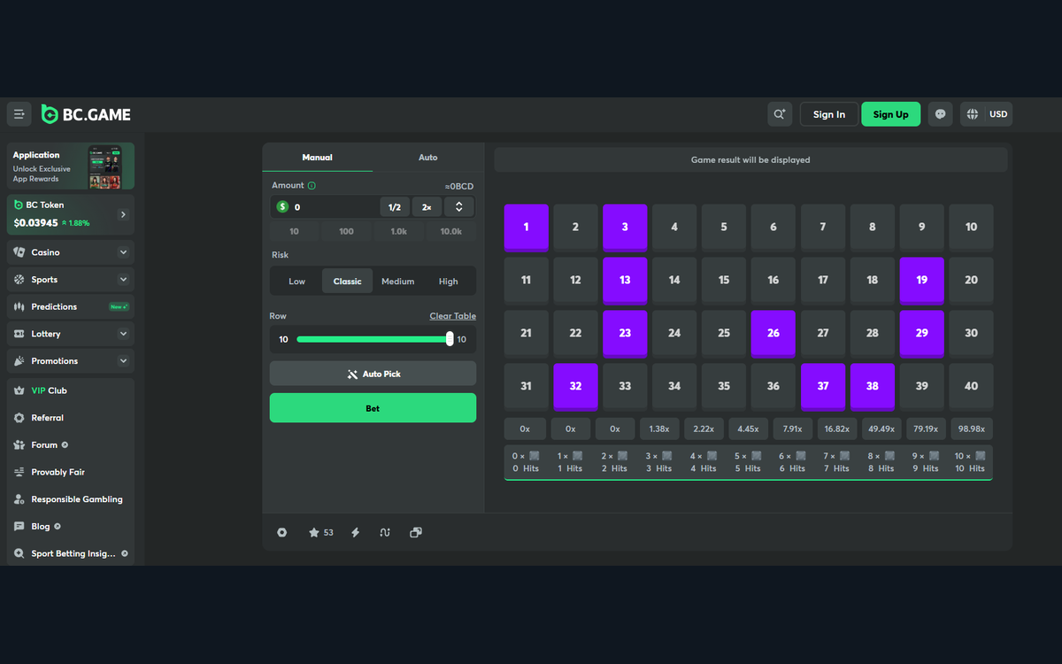Screen dimensions: 1062x664
Task: Click the Promotions party popper icon
Action: pyautogui.click(x=19, y=361)
